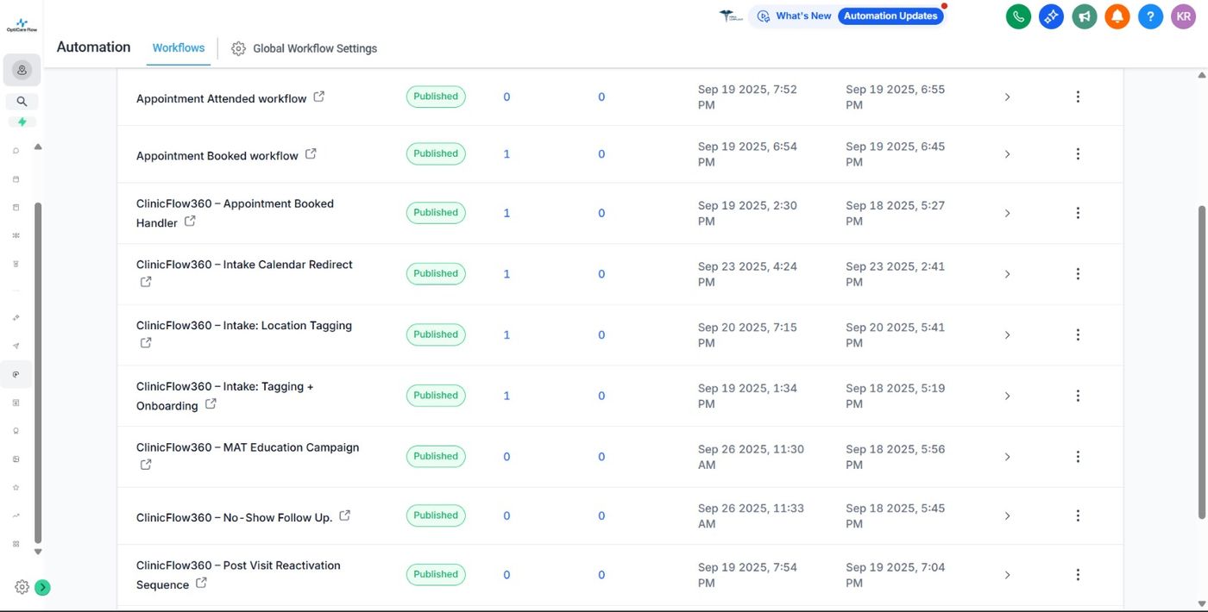Open three-dot menu for Intake: Location Tagging
This screenshot has height=612, width=1208.
tap(1078, 334)
